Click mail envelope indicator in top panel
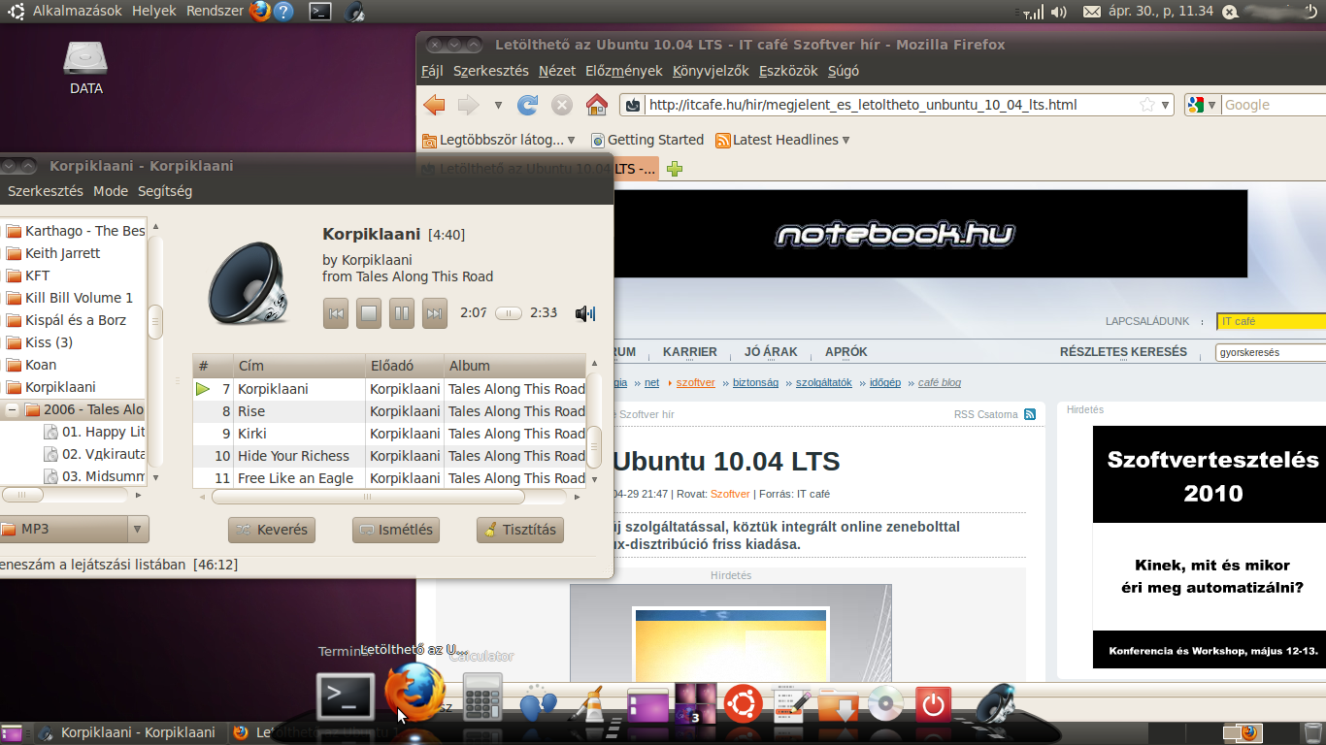The height and width of the screenshot is (745, 1326). coord(1092,12)
